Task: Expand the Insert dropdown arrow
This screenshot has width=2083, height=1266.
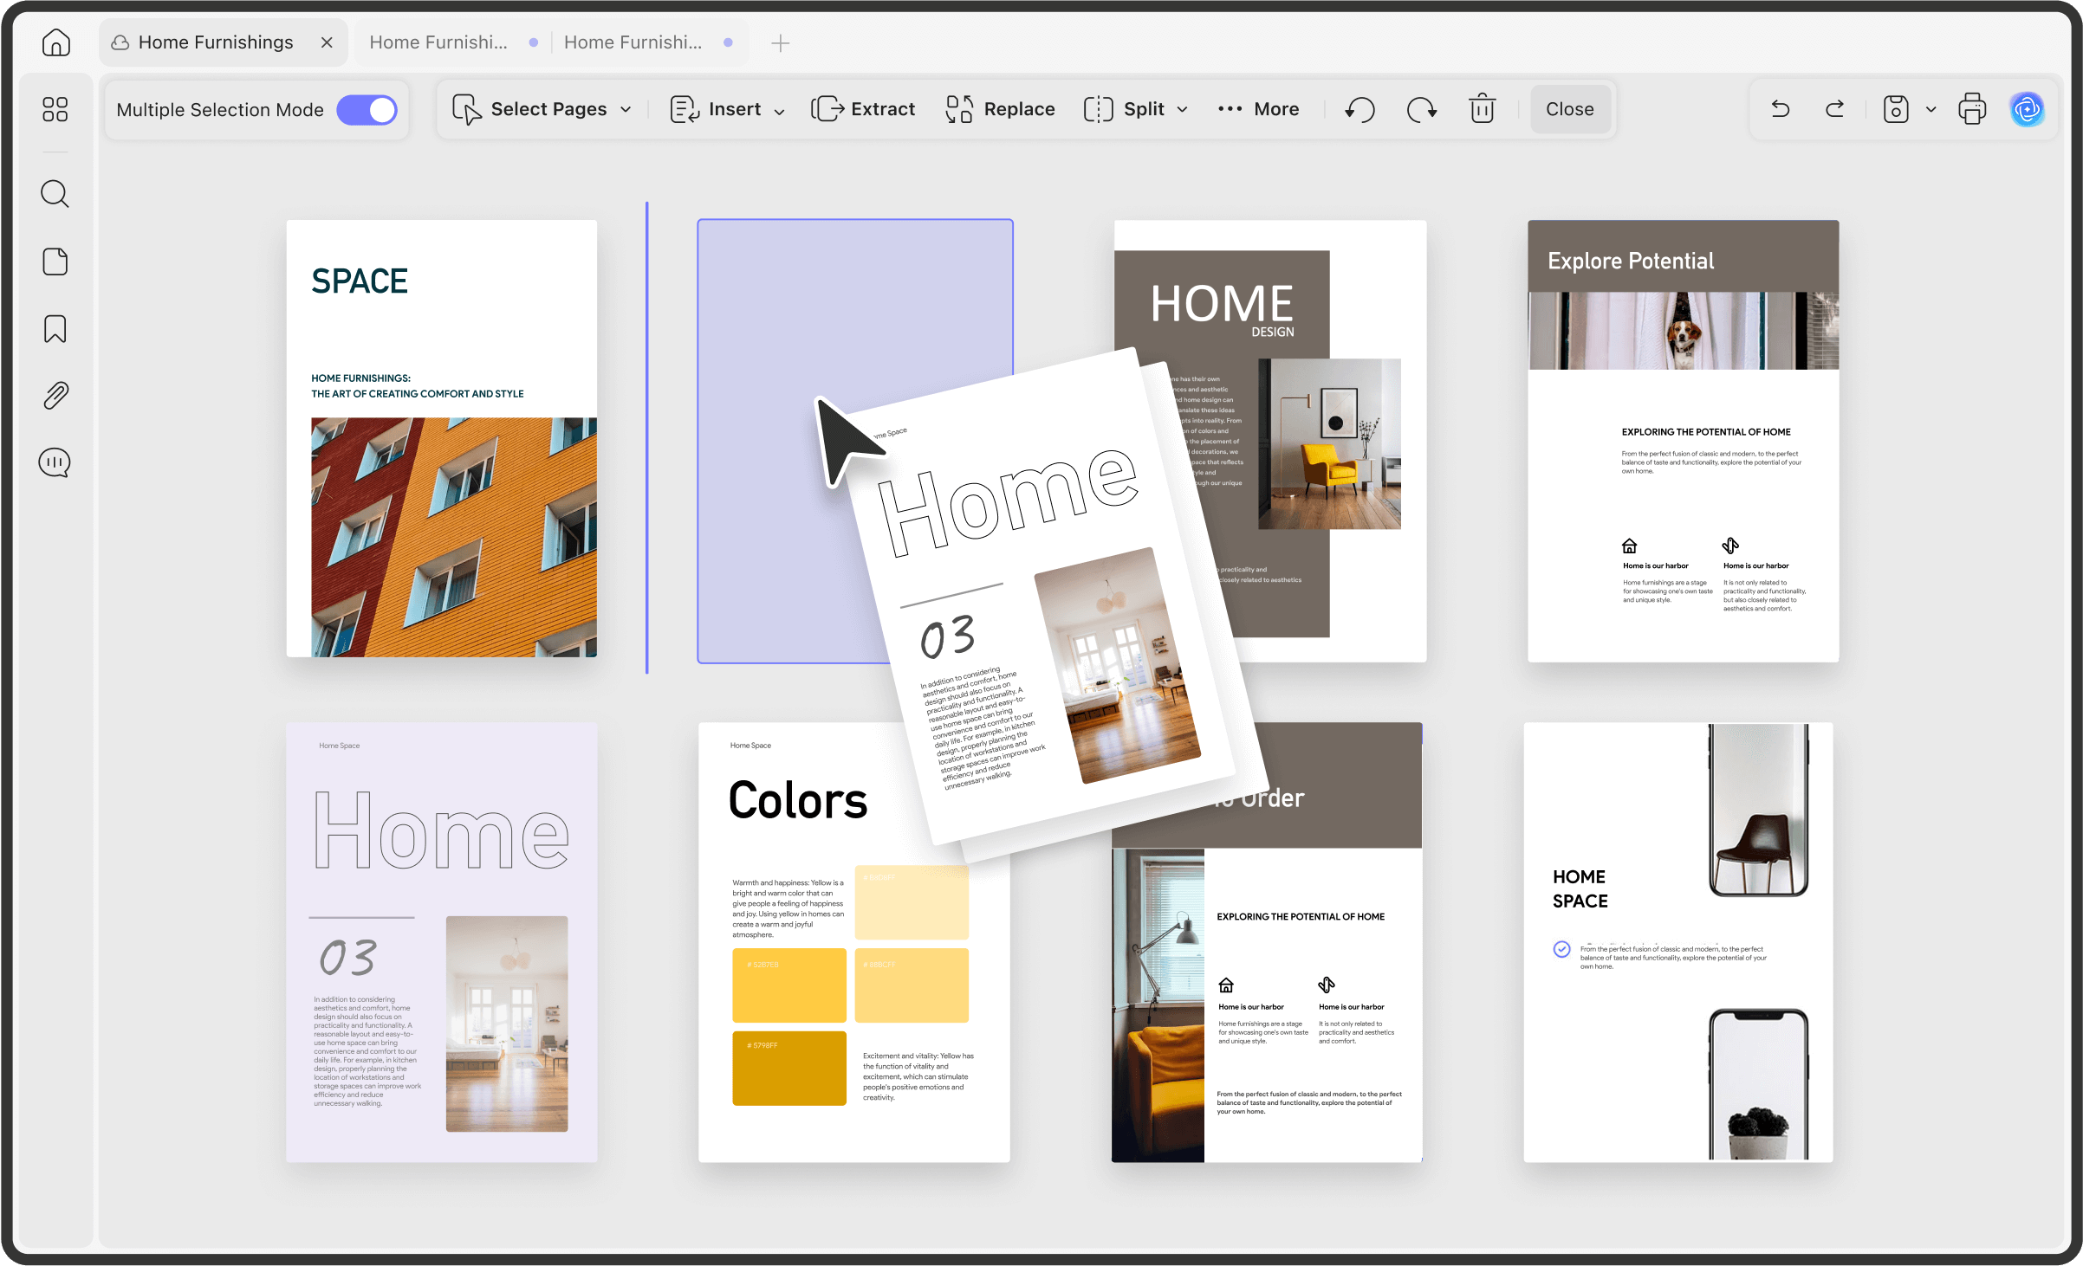Action: (779, 111)
